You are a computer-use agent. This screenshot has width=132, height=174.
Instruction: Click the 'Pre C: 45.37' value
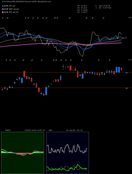click(83, 12)
